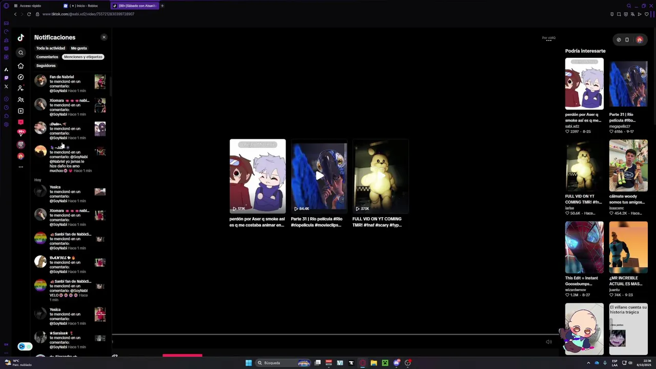Open more options ellipsis in TikTok sidebar
The image size is (656, 369).
(x=20, y=167)
